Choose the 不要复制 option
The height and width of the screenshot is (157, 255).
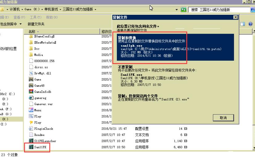point(175,76)
